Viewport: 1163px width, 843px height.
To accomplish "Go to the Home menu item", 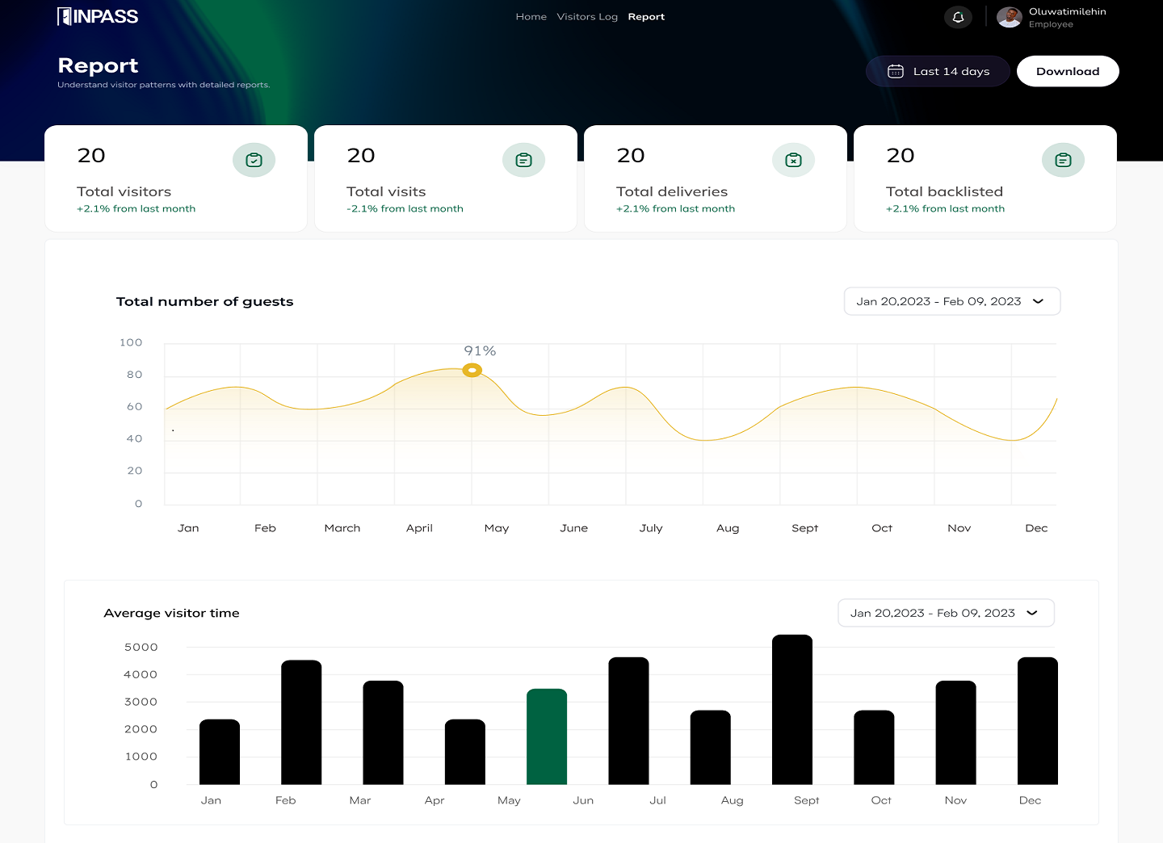I will click(x=531, y=17).
